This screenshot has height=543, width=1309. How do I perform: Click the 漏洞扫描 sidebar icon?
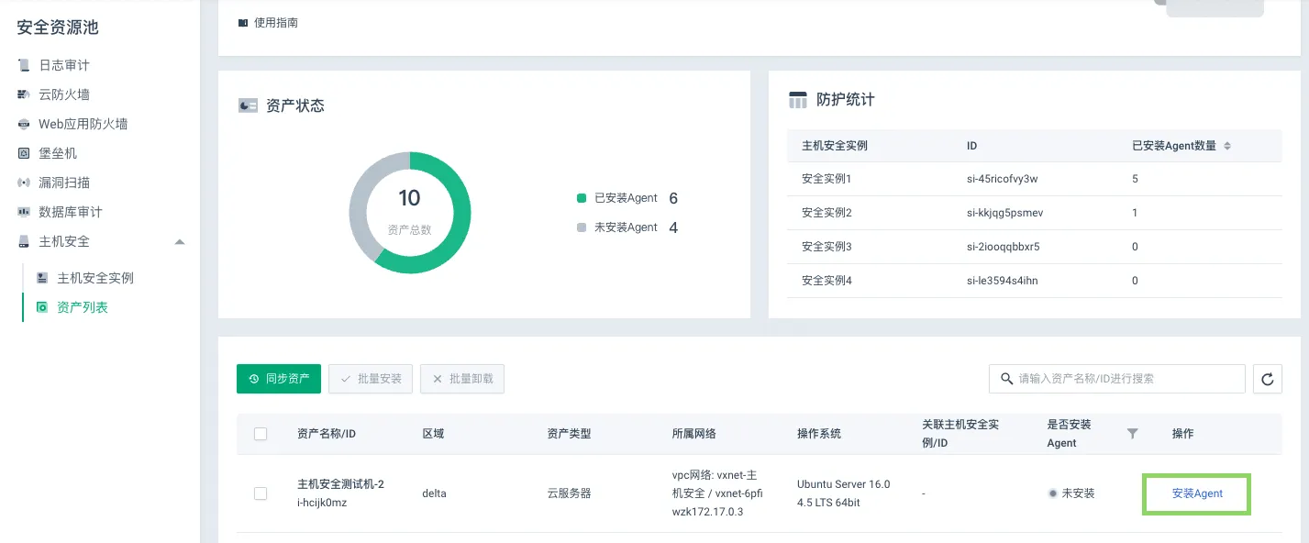pos(24,183)
